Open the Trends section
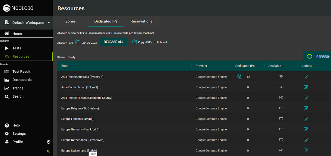 tap(18, 88)
